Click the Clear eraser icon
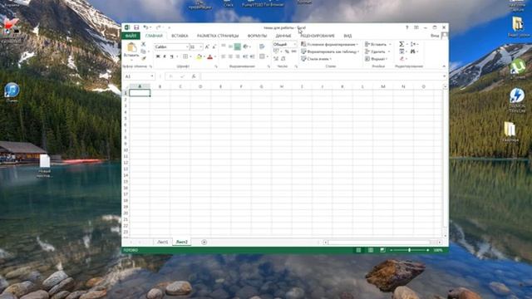 (401, 59)
